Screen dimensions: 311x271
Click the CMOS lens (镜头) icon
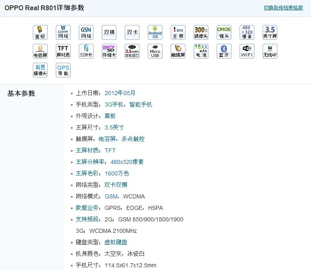point(224,32)
